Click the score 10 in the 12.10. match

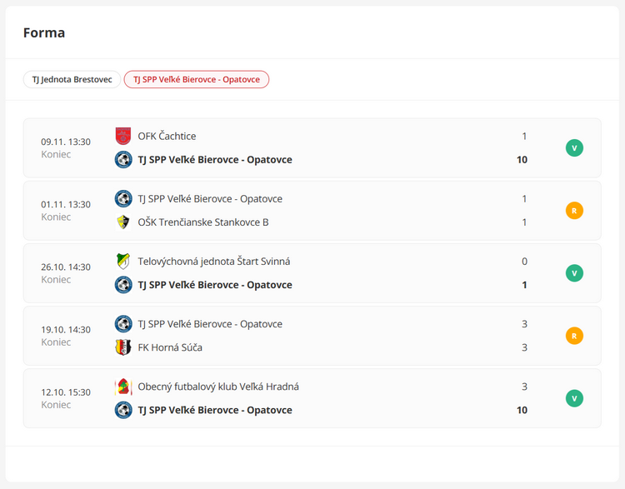tap(522, 410)
